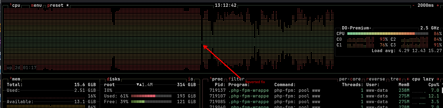
Task: Click the memory used 16% figure
Action: [92, 96]
